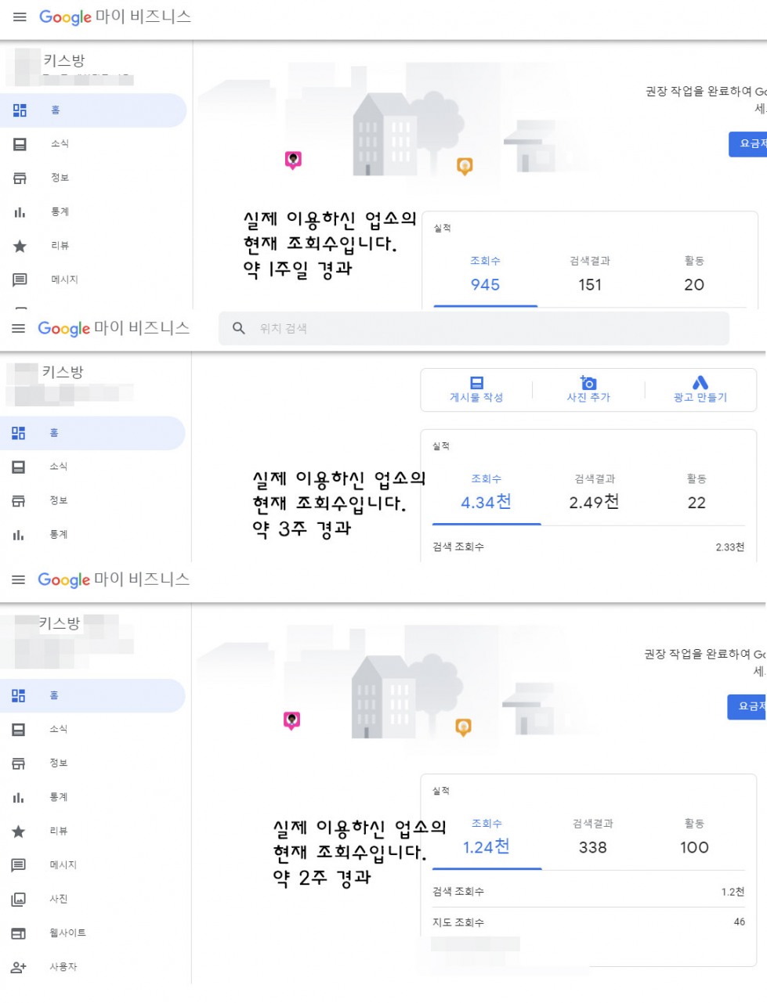
Task: Select the 검색결과 2.49천 tab
Action: point(594,492)
